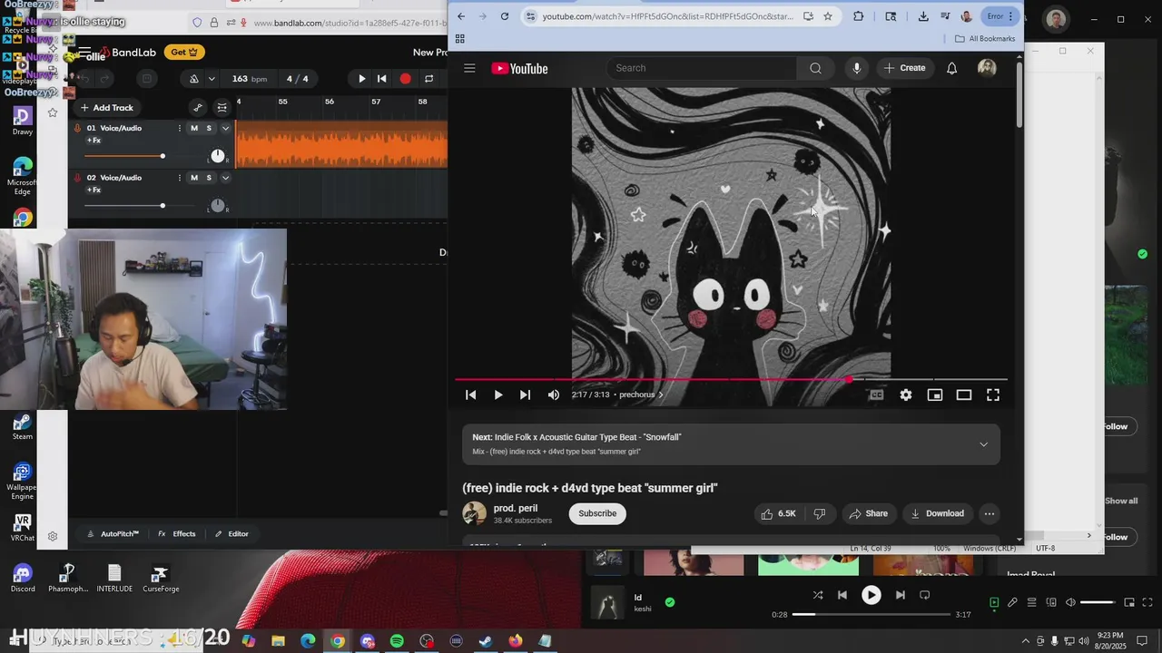1162x653 pixels.
Task: Mute track 02 Voice/Audio
Action: click(193, 178)
